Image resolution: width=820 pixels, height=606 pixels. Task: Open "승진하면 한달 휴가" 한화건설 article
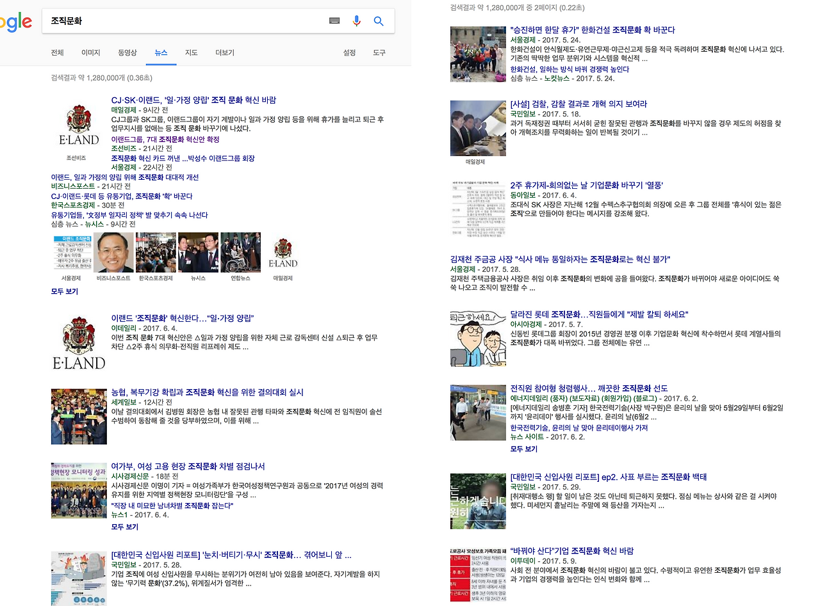point(593,30)
